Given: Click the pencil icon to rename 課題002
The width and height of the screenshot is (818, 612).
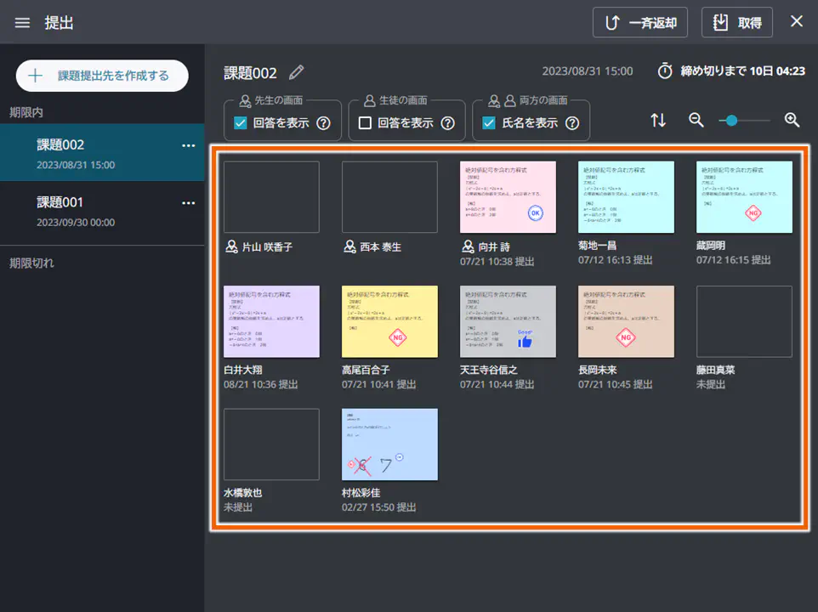Looking at the screenshot, I should pos(297,73).
